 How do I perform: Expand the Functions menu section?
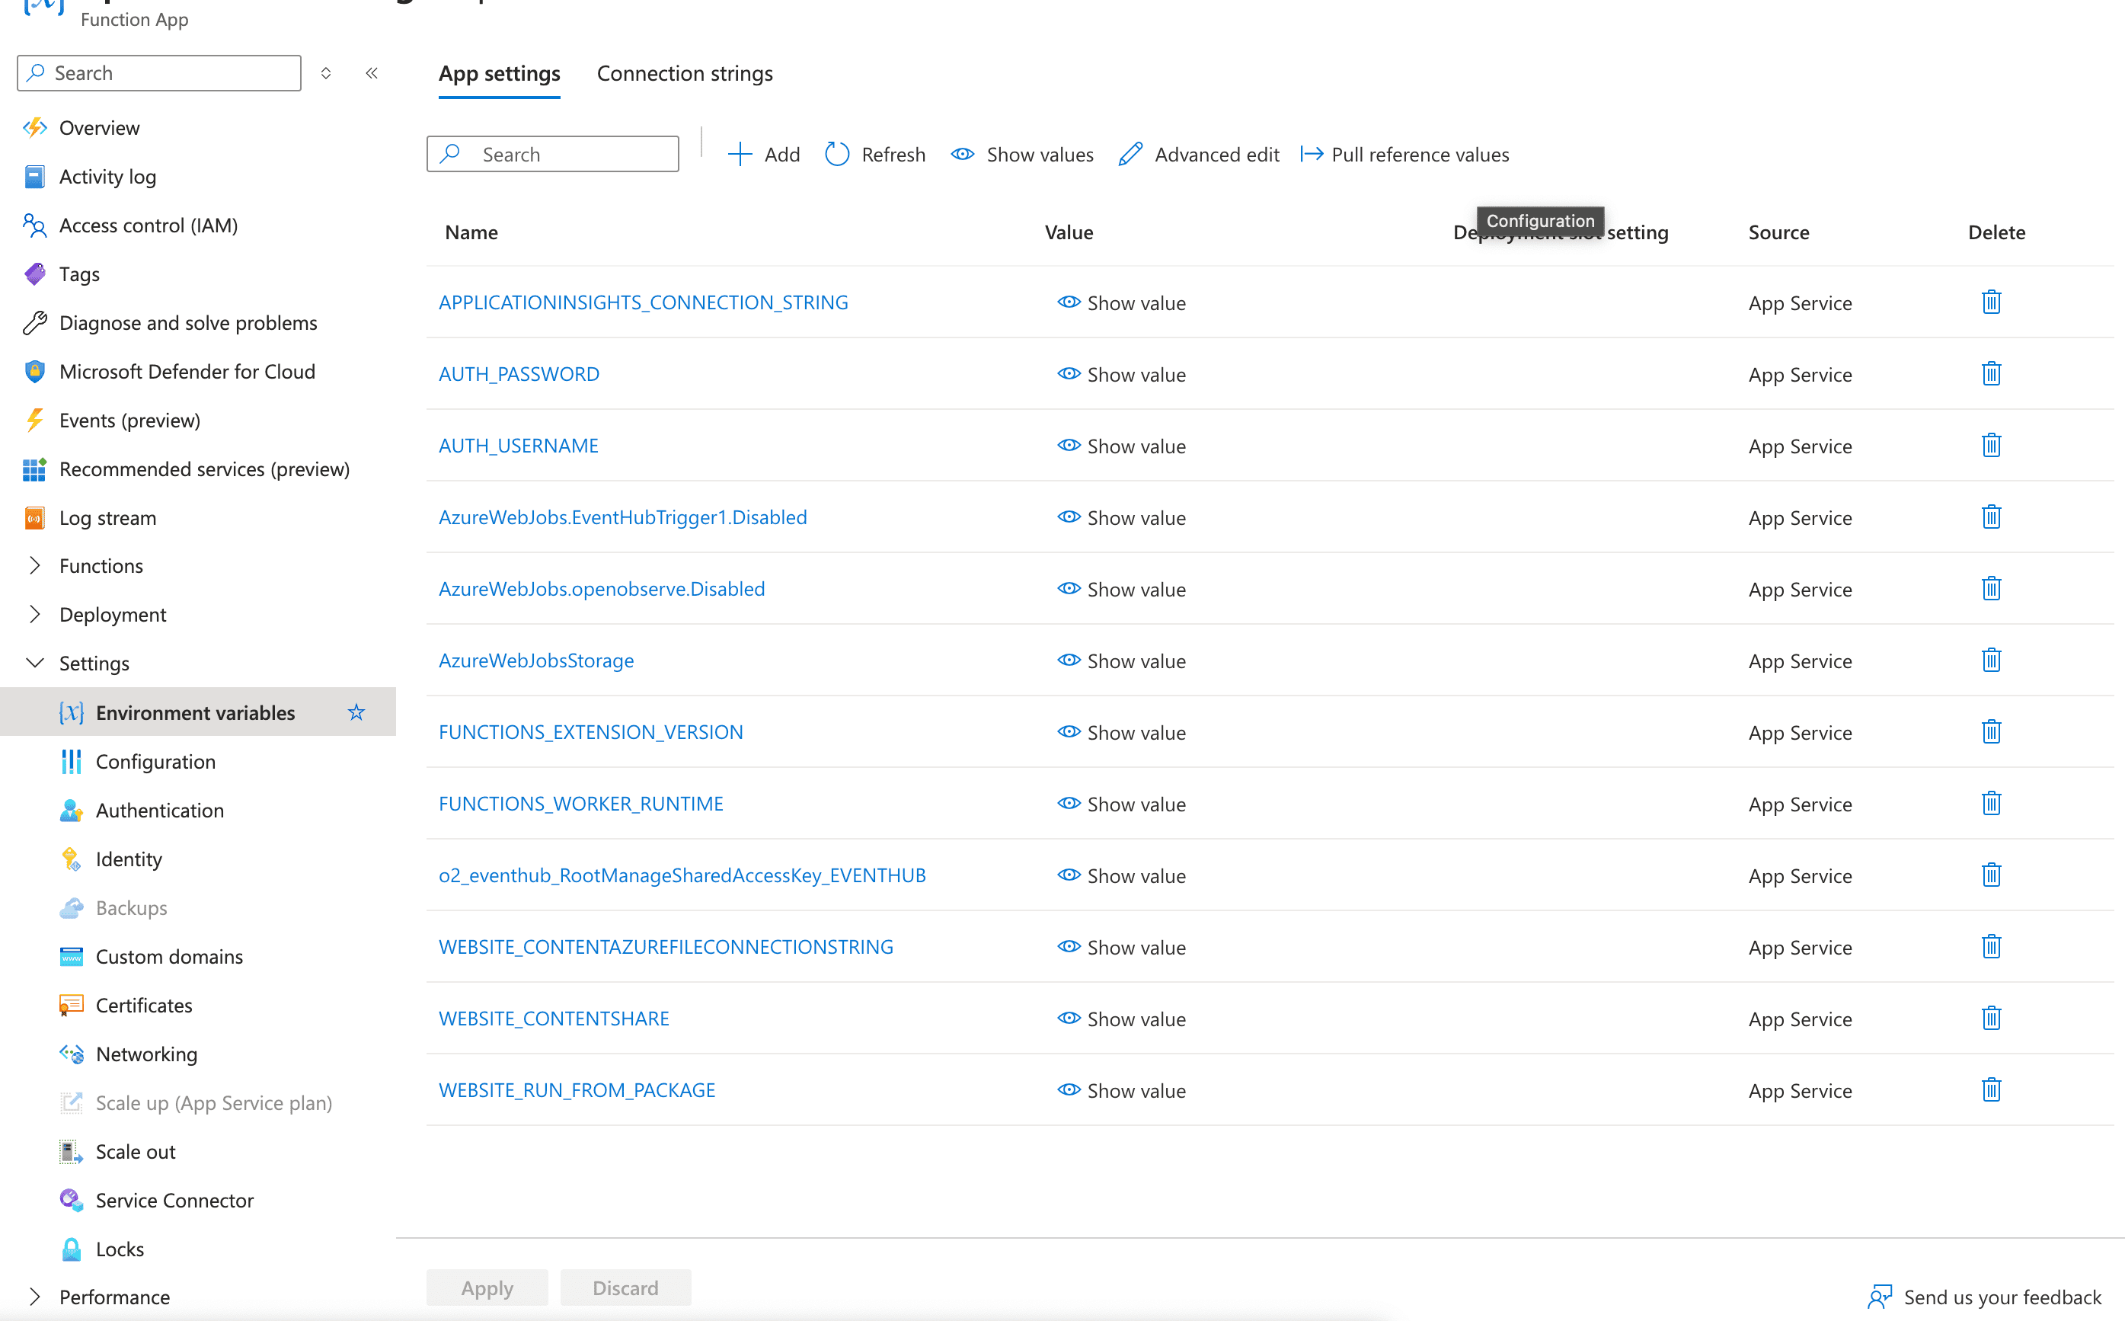35,566
